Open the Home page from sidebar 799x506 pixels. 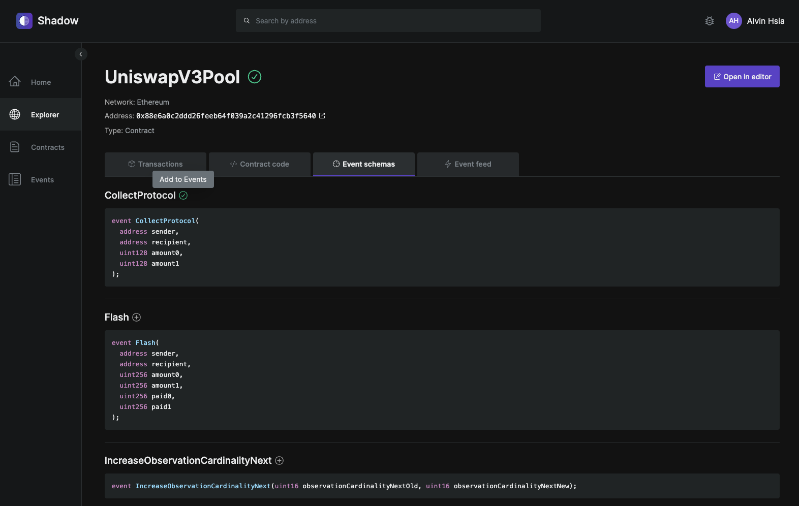click(41, 82)
